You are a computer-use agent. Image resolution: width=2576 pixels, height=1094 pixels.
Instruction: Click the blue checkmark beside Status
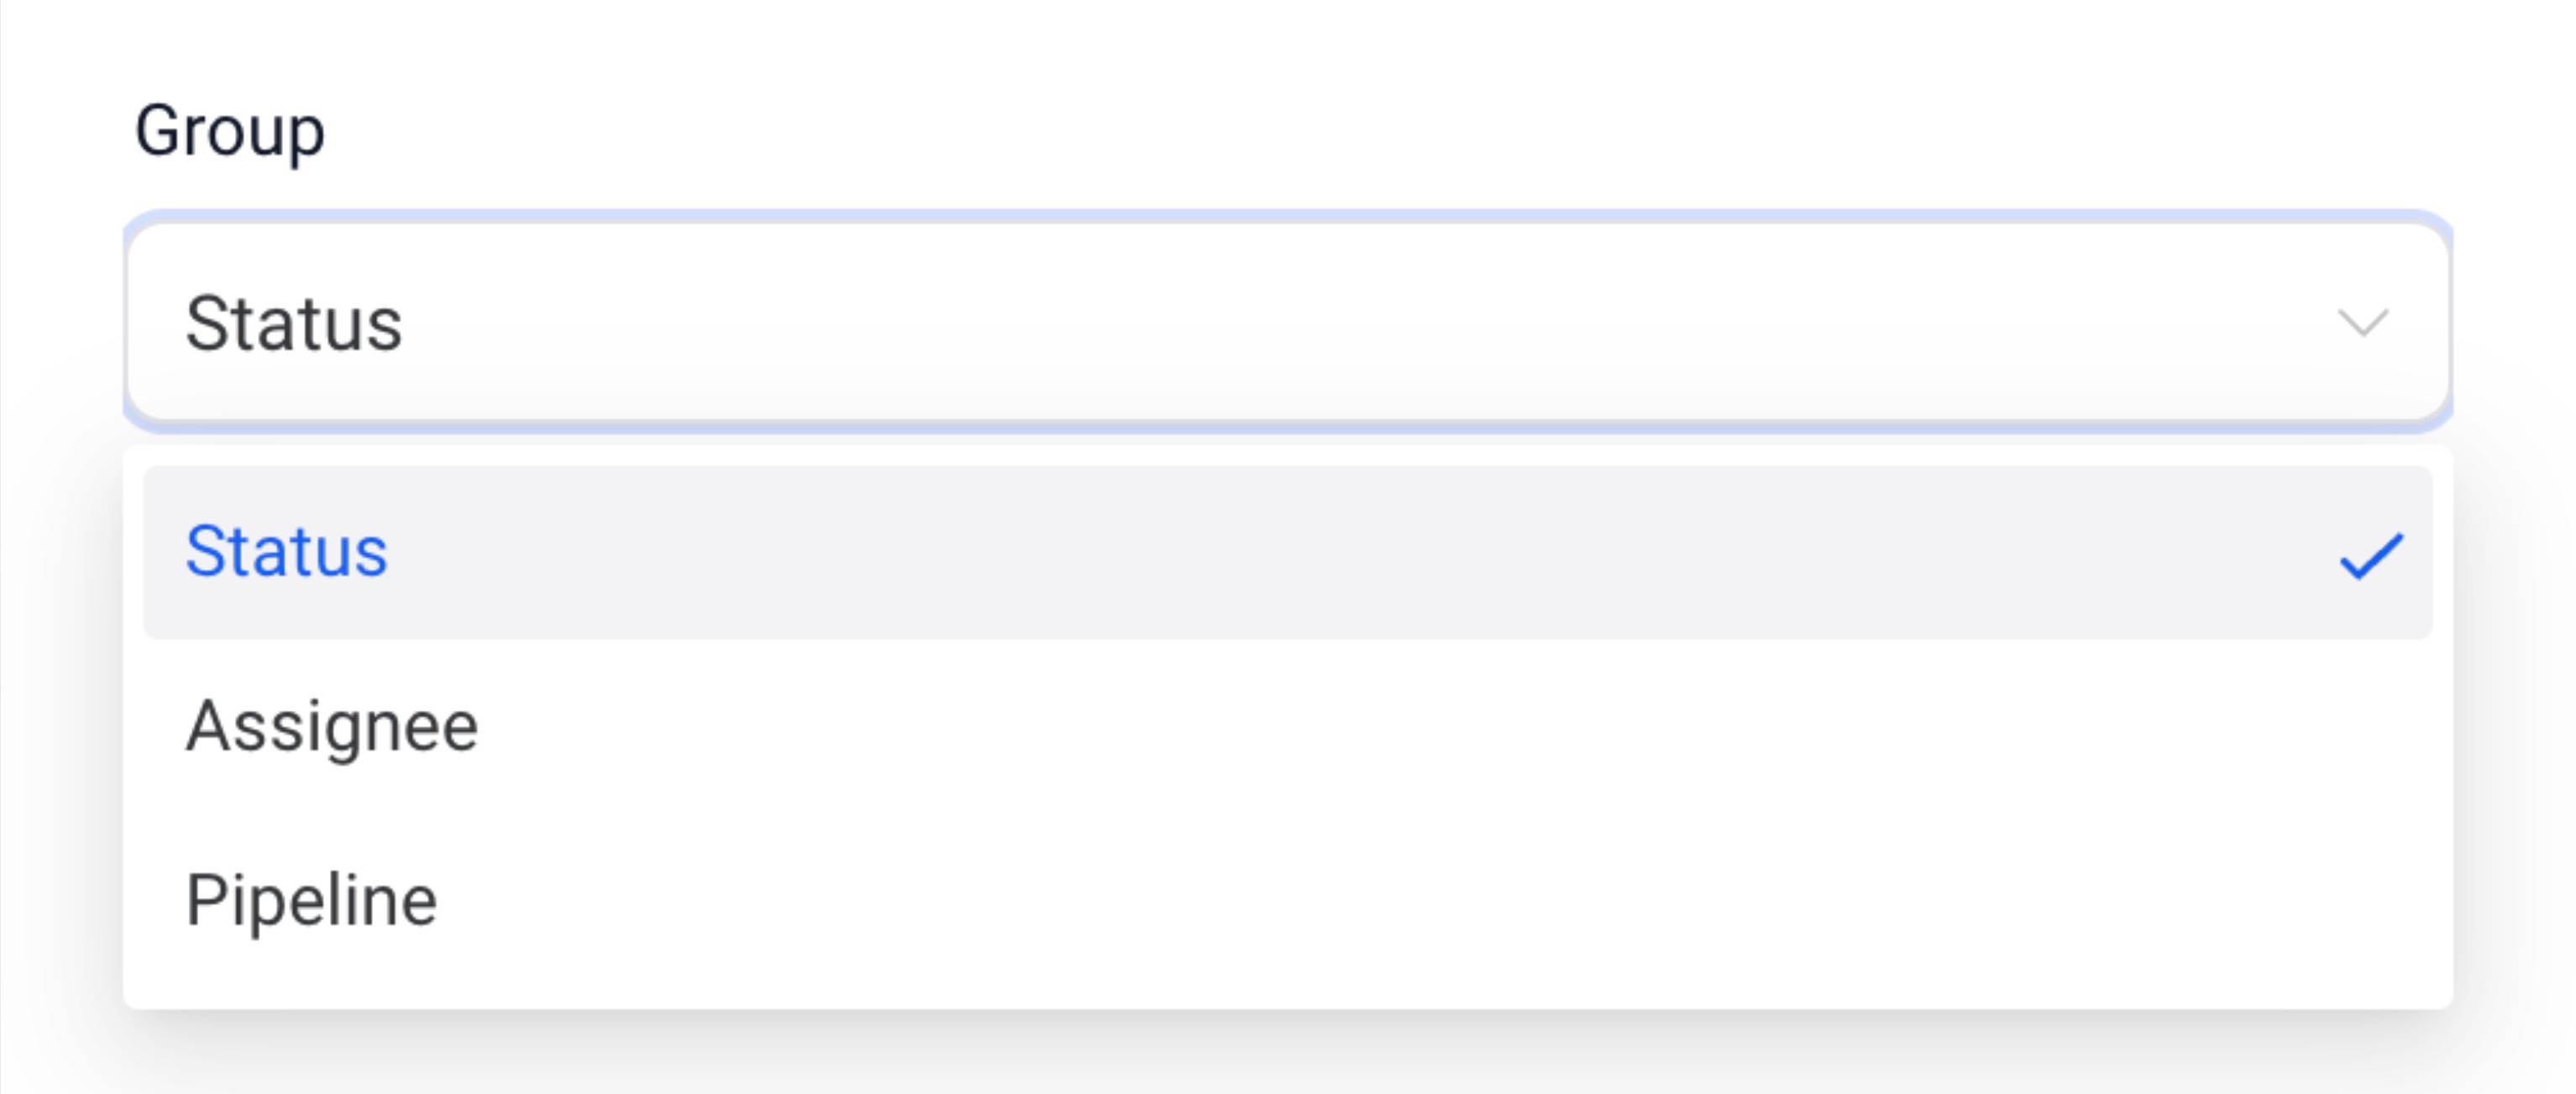(x=2371, y=555)
